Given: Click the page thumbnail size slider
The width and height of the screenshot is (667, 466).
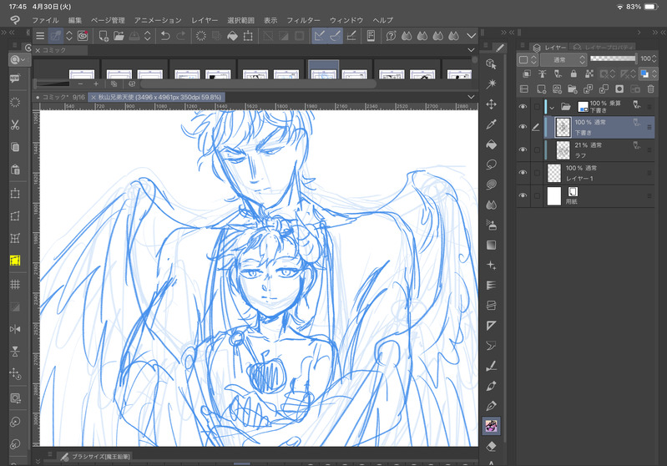Looking at the screenshot, I should point(53,84).
